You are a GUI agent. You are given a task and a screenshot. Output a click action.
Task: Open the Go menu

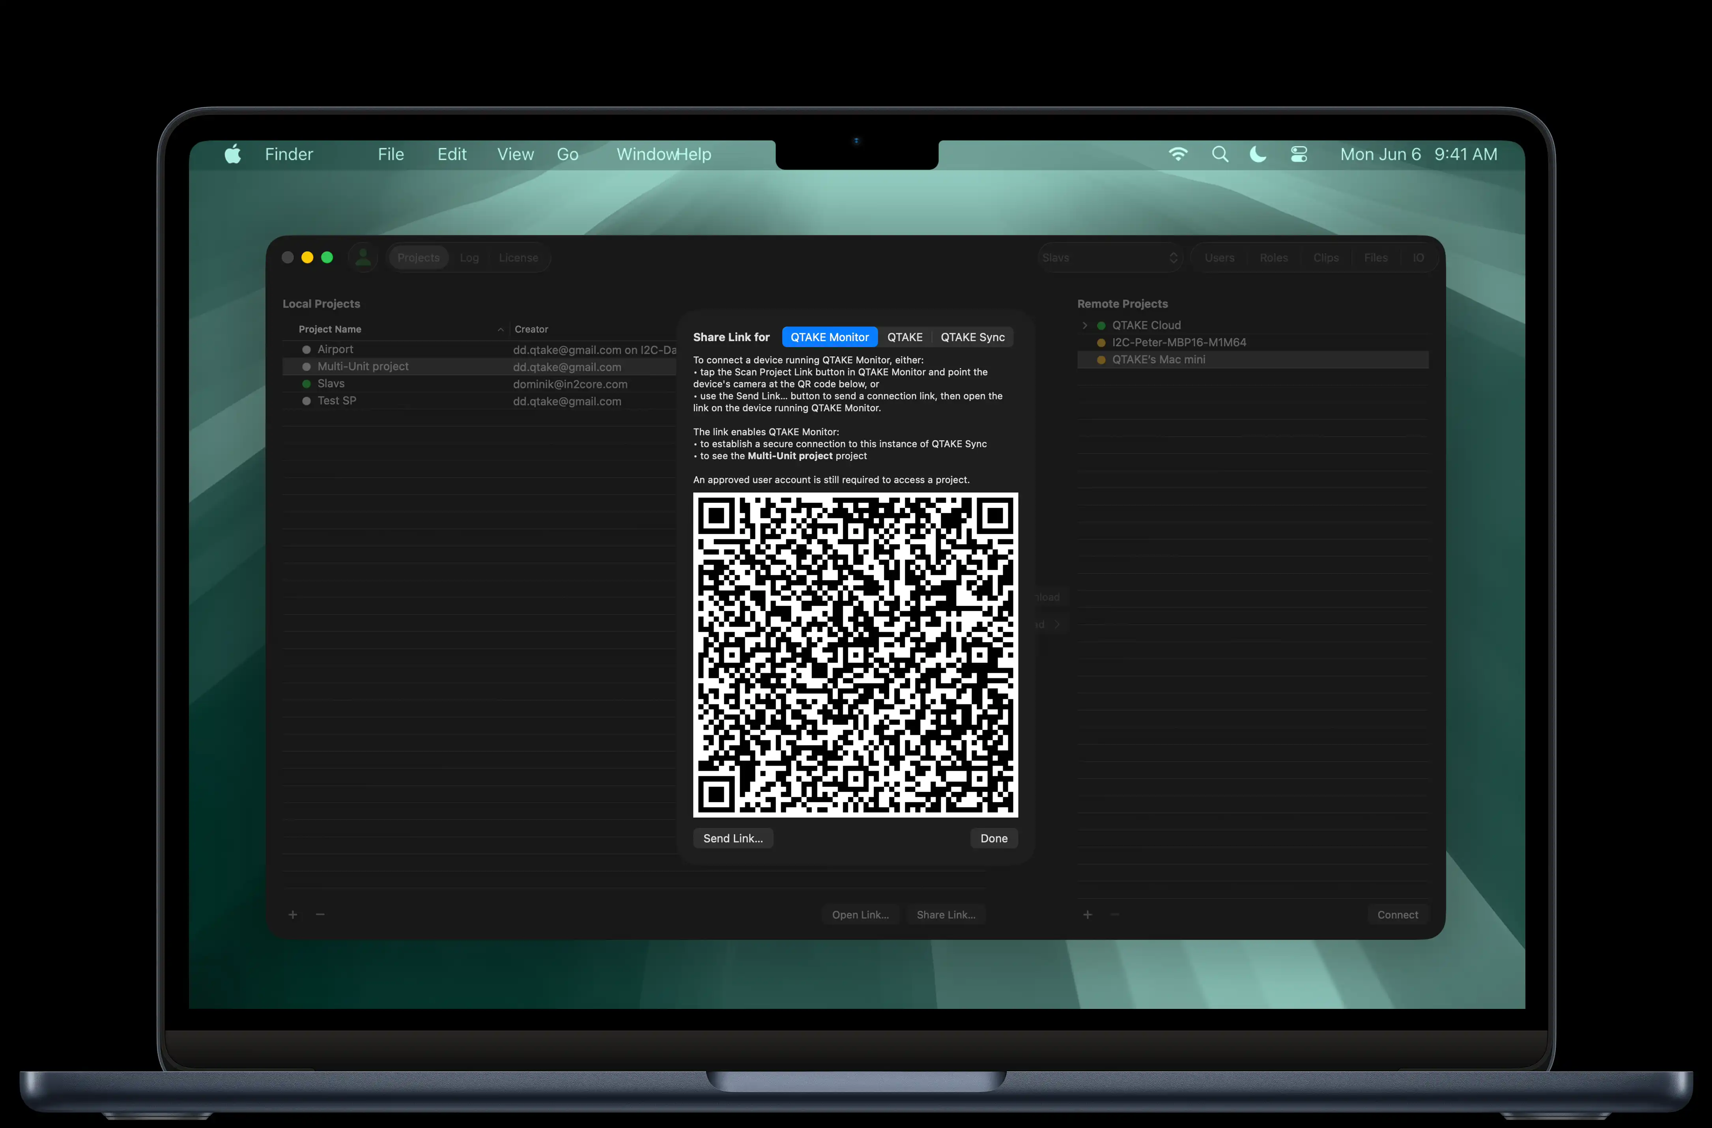tap(568, 154)
